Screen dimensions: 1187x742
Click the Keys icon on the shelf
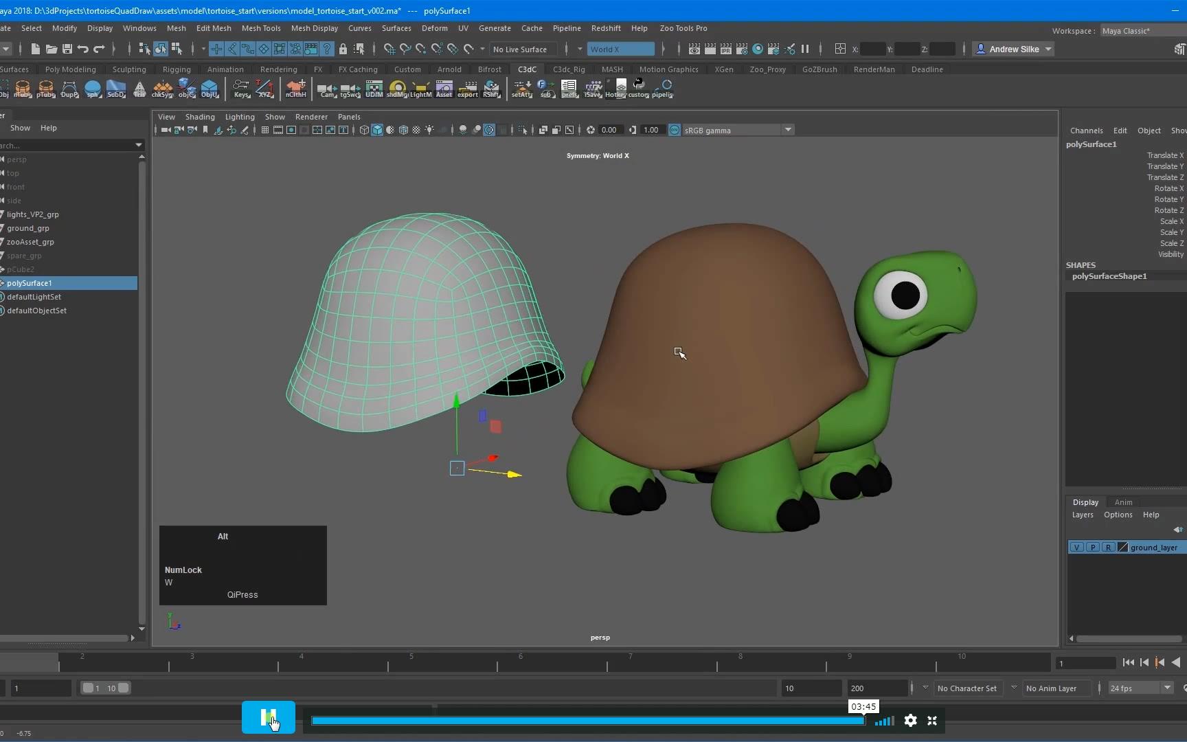(x=240, y=88)
